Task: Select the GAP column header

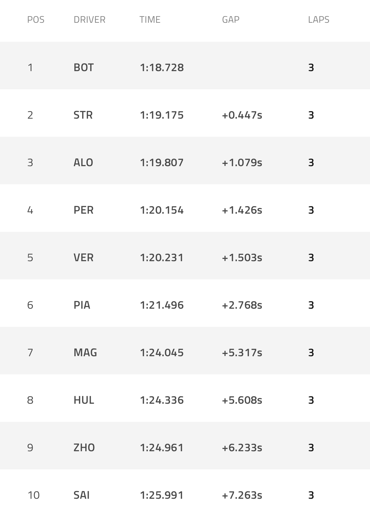Action: coord(231,20)
